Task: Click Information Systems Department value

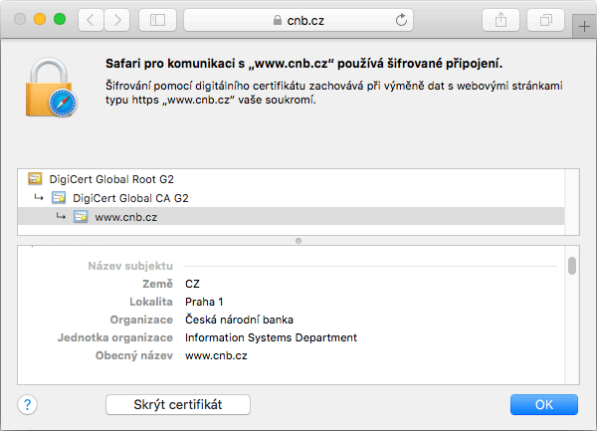Action: coord(271,337)
